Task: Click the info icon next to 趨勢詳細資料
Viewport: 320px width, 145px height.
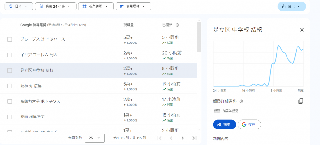Action: [241, 101]
